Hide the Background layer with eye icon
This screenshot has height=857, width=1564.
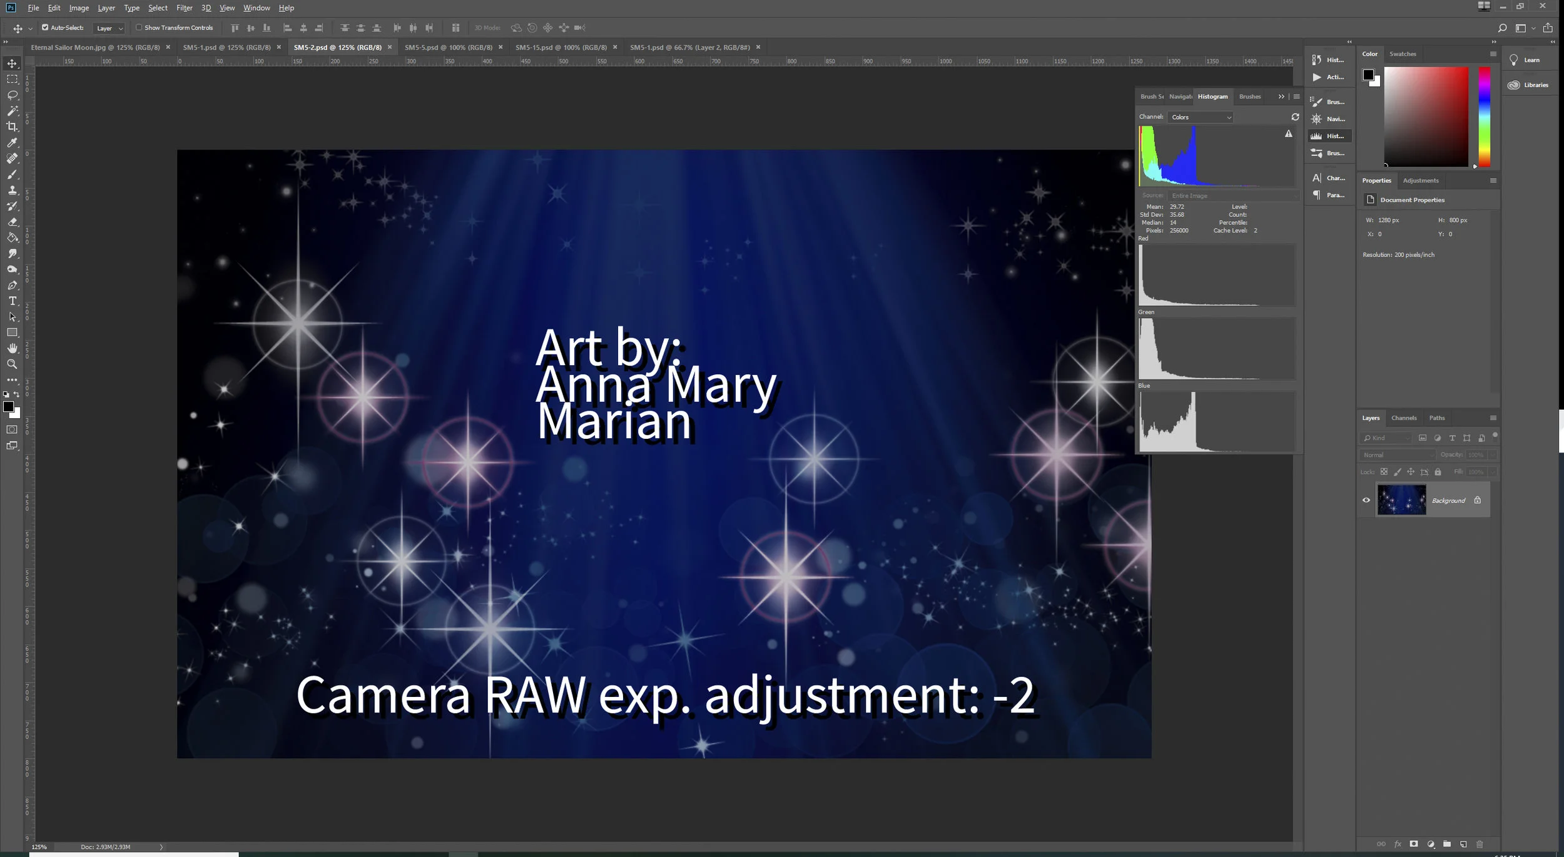point(1366,500)
